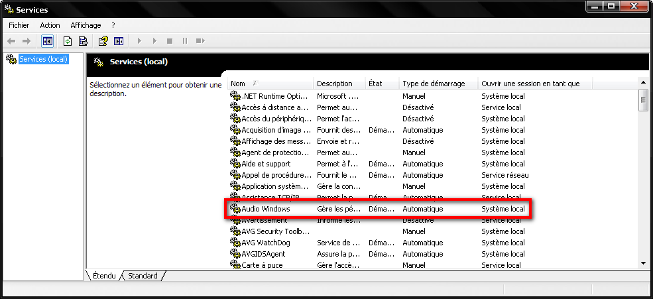Toggle the Show/Hide Action Pane toolbar button

pyautogui.click(x=119, y=41)
